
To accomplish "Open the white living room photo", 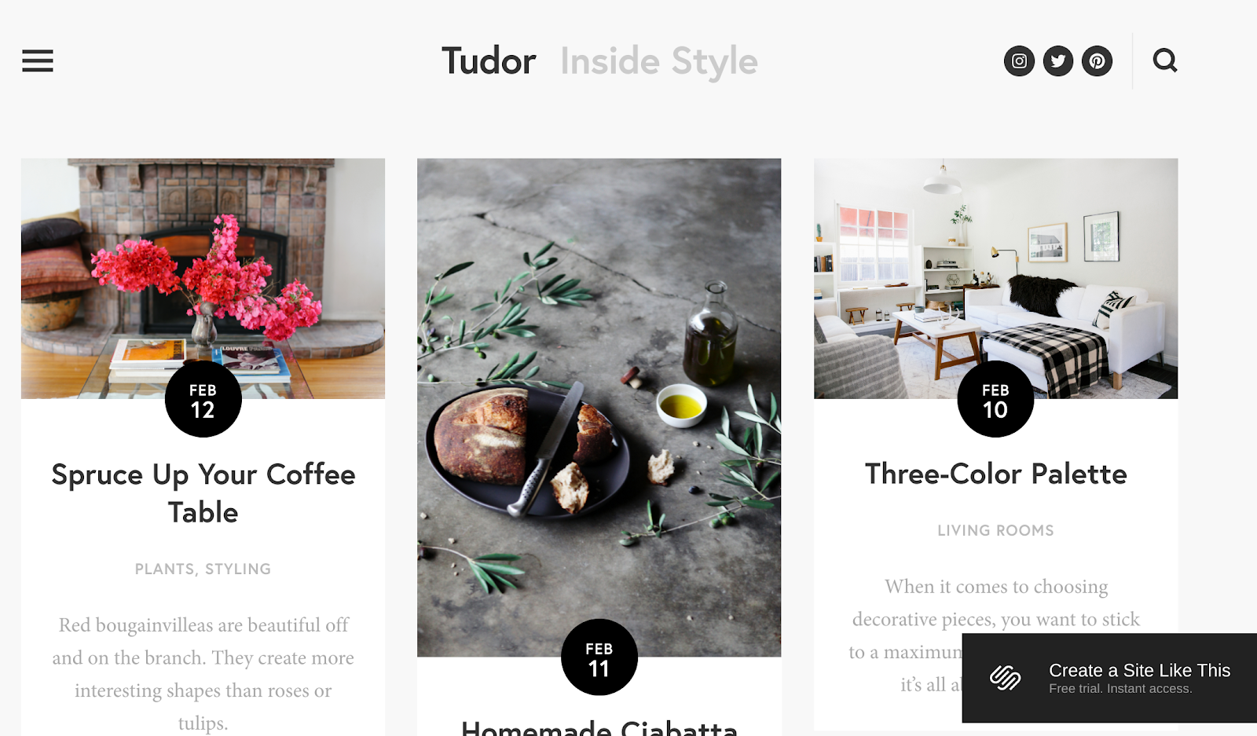I will pyautogui.click(x=995, y=278).
